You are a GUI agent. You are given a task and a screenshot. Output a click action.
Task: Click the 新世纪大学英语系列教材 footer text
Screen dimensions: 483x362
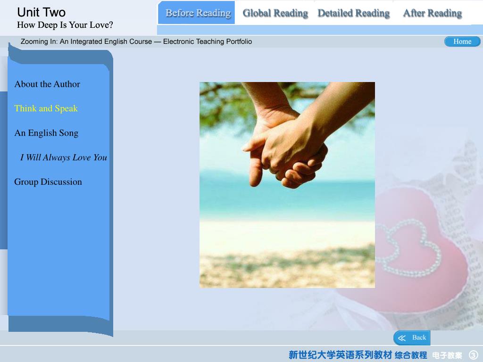[341, 355]
